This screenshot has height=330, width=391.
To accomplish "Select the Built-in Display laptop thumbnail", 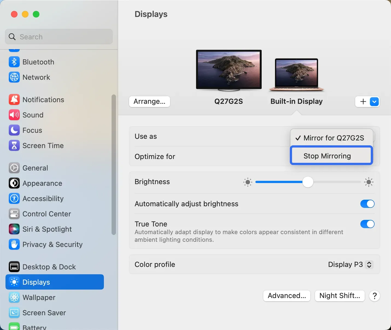I will click(297, 75).
